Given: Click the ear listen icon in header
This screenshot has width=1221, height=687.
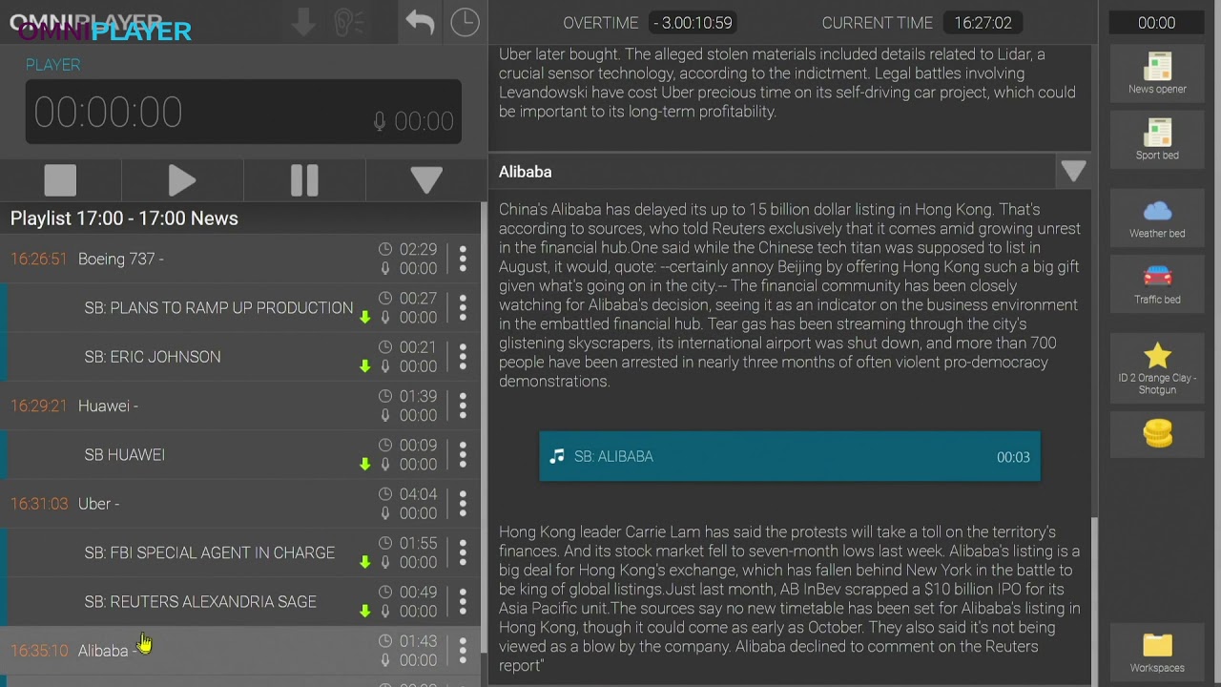Looking at the screenshot, I should [x=350, y=22].
